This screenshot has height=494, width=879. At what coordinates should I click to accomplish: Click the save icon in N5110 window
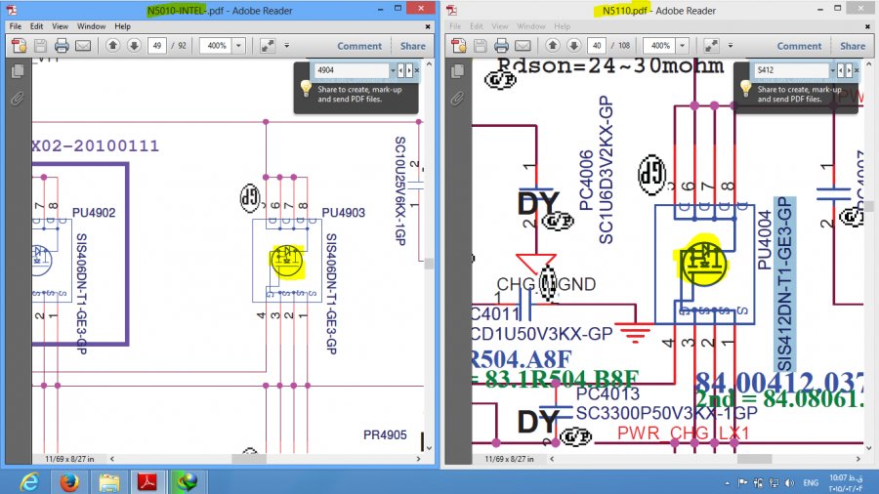(480, 46)
